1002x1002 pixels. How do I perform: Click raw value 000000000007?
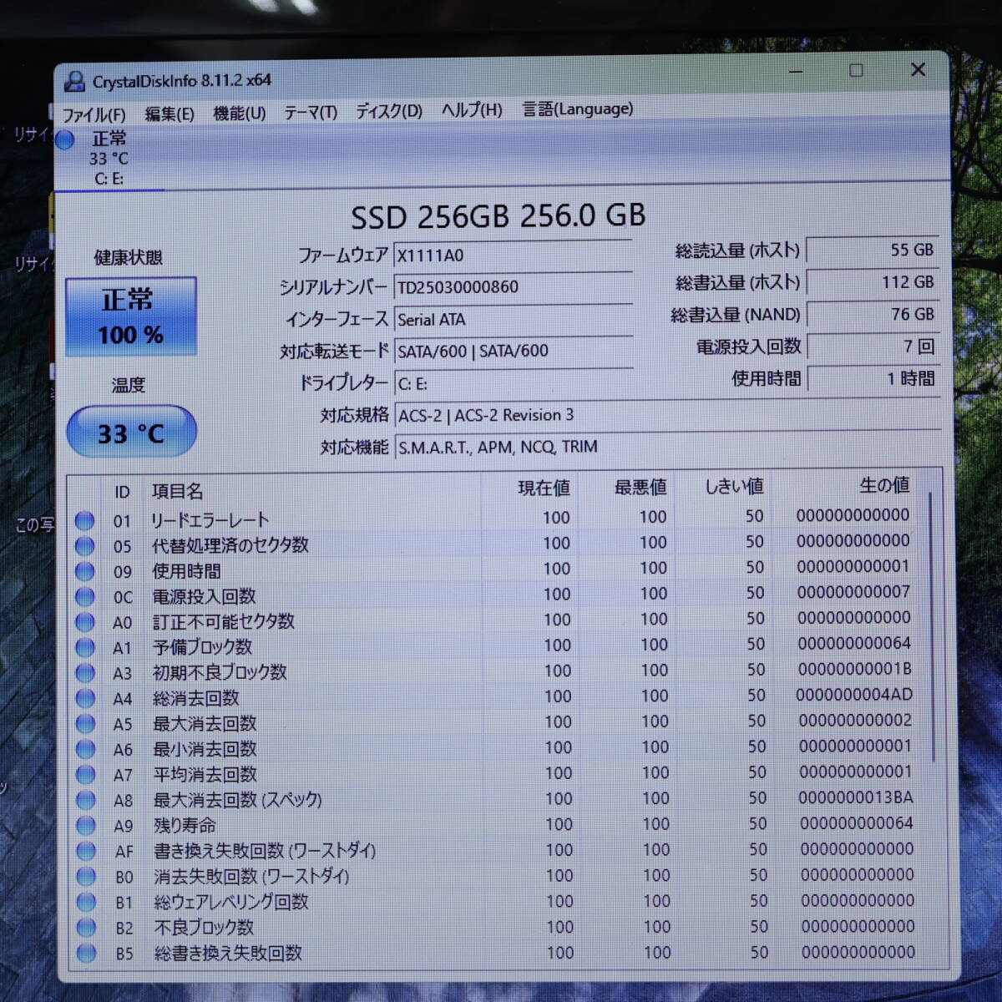[853, 592]
